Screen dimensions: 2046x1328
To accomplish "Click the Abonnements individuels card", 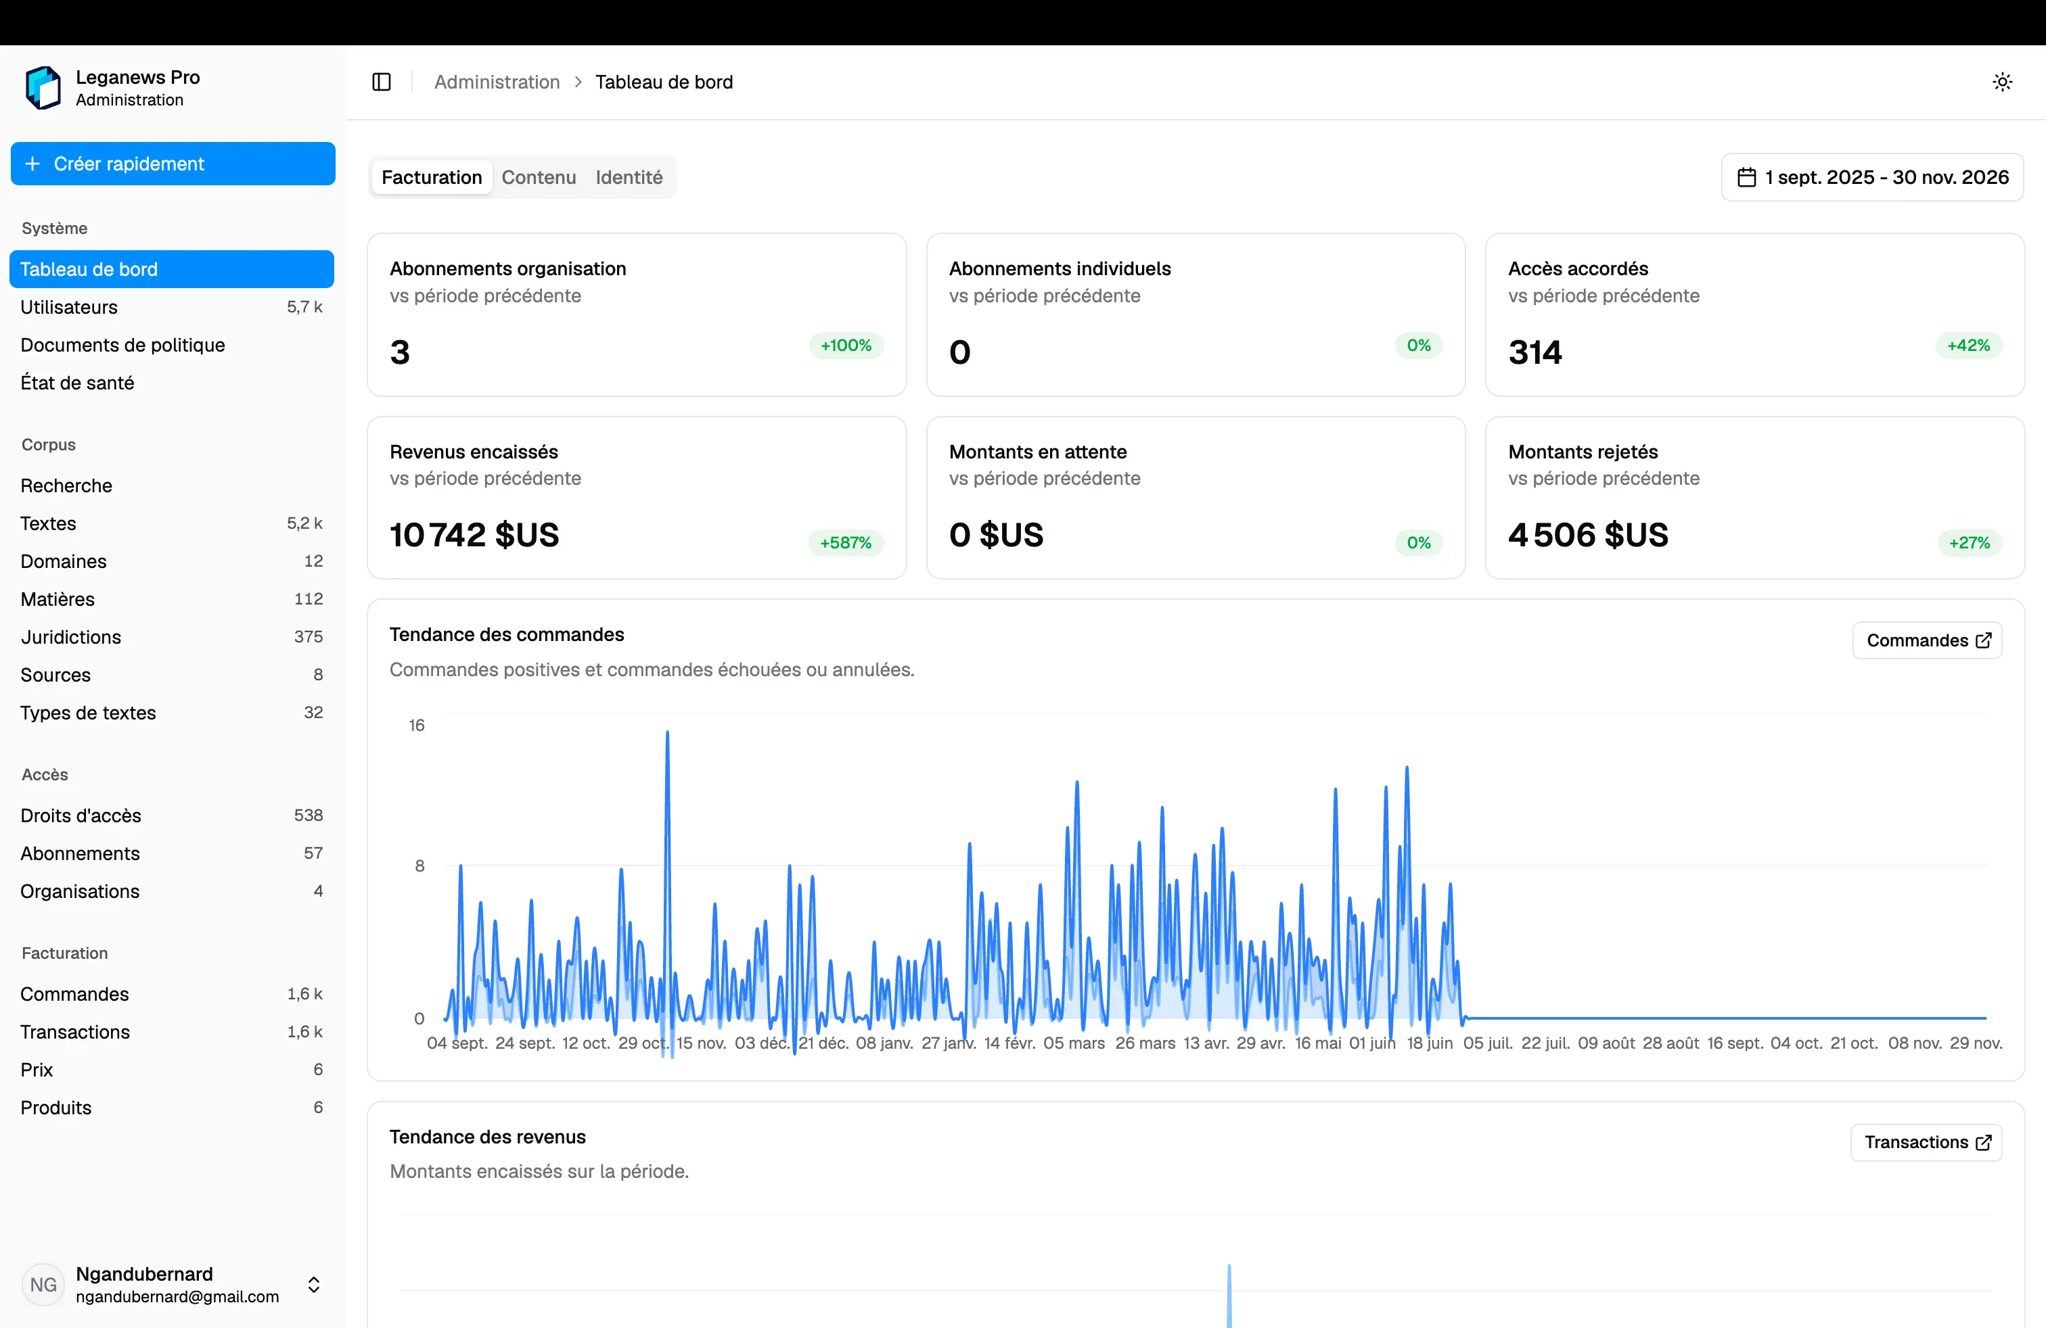I will point(1196,314).
